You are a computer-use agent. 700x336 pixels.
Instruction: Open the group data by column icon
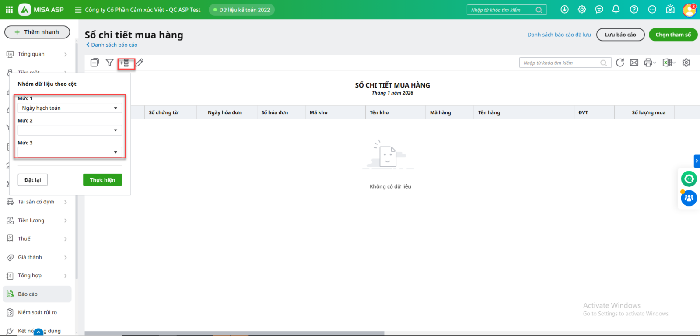coord(125,63)
